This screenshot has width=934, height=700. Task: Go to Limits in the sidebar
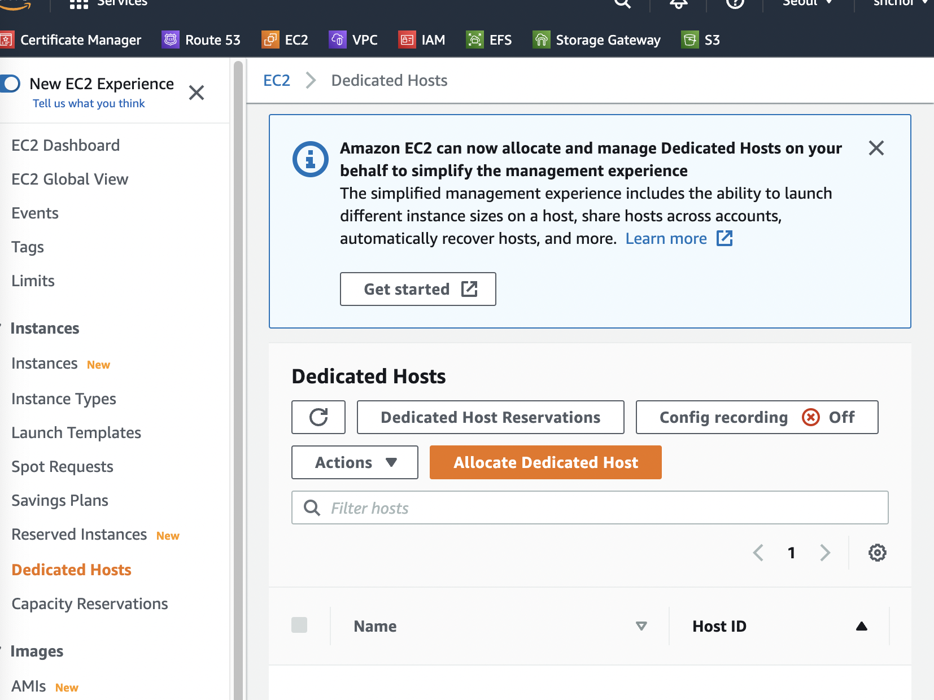[x=33, y=281]
